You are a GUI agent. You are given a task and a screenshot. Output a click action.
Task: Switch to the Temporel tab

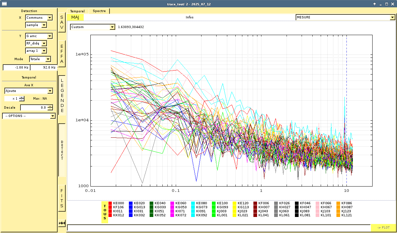point(78,11)
